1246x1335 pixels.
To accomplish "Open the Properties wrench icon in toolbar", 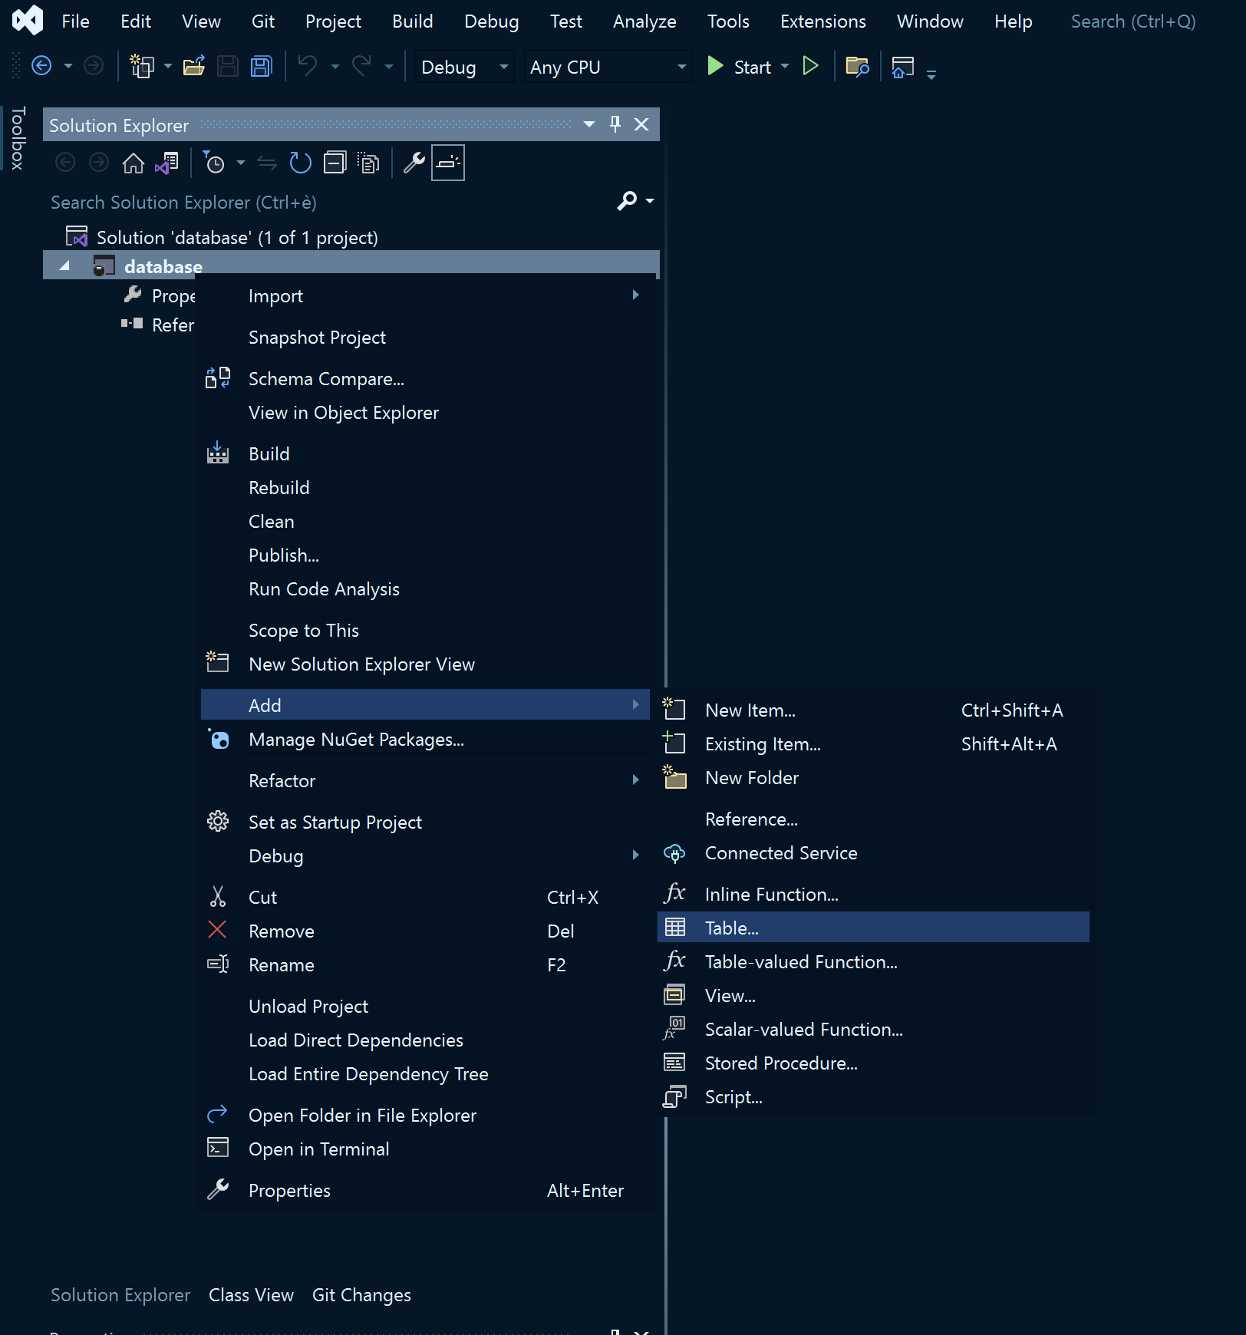I will tap(414, 163).
